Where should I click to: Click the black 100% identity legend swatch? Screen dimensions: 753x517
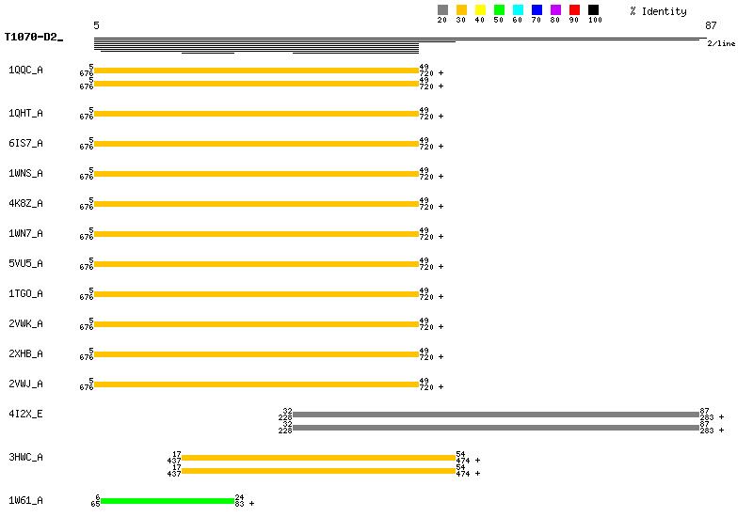pos(593,10)
